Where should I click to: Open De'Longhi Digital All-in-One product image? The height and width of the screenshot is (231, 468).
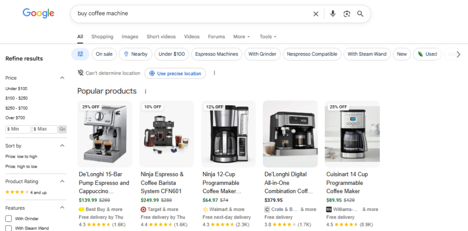[290, 134]
